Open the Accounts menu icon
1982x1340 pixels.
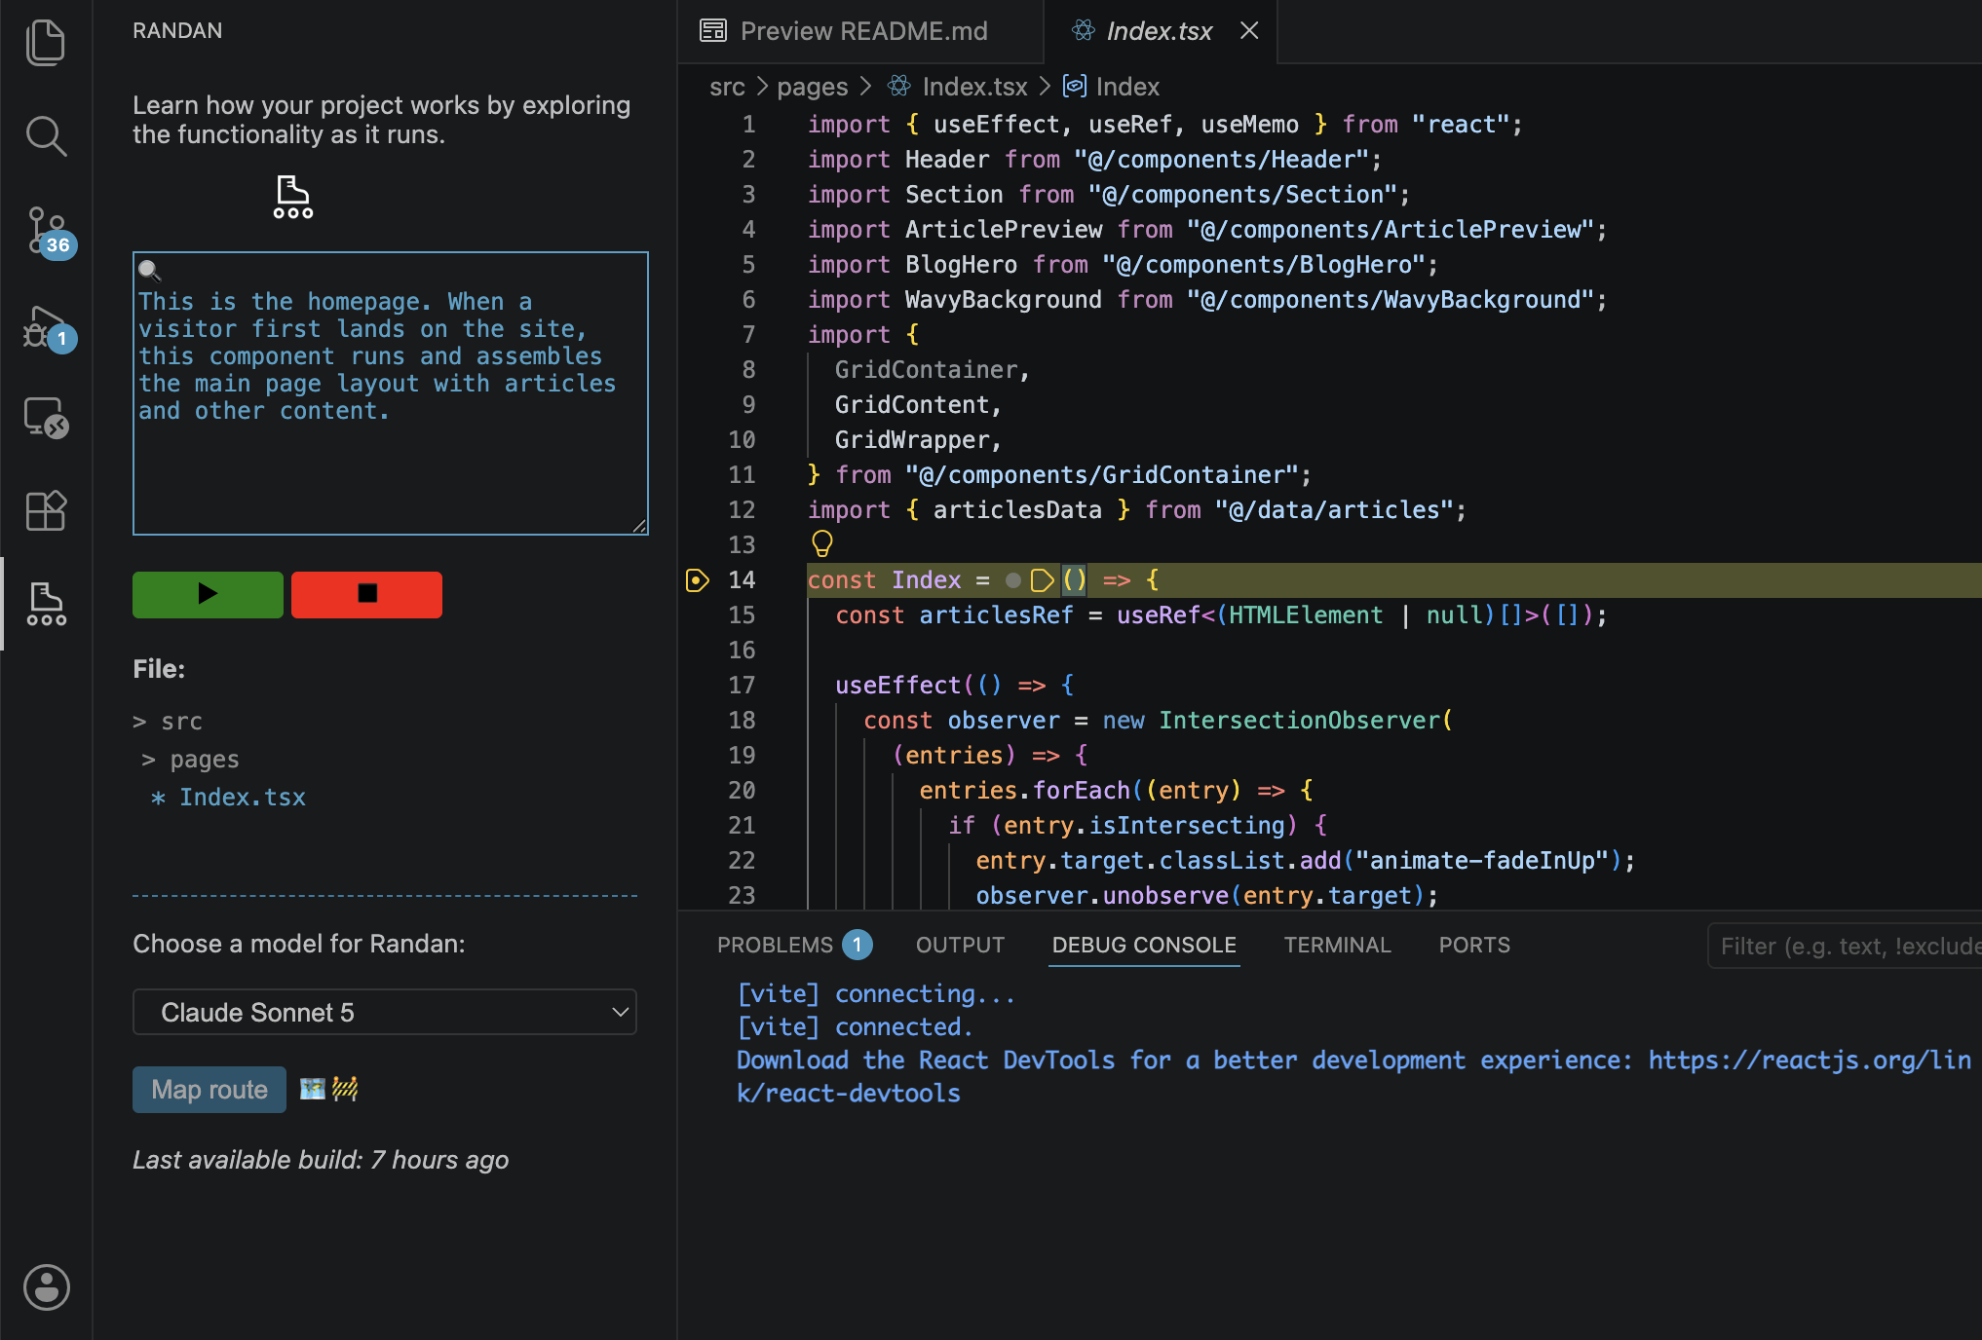[x=46, y=1287]
